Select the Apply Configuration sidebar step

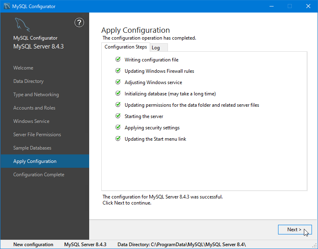[x=45, y=161]
